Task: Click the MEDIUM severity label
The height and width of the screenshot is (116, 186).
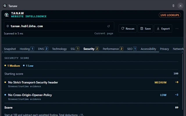Action: pyautogui.click(x=160, y=82)
